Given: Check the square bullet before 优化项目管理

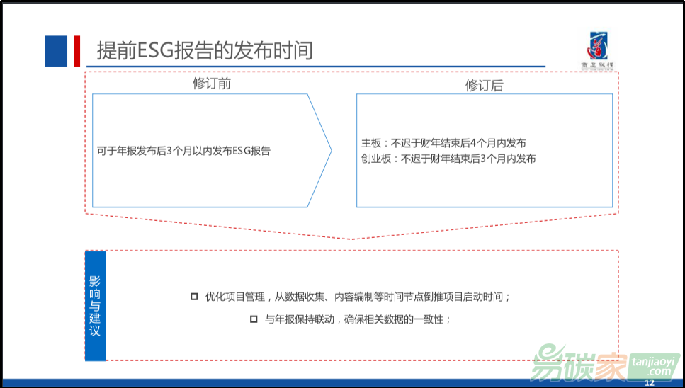Looking at the screenshot, I should click(194, 297).
